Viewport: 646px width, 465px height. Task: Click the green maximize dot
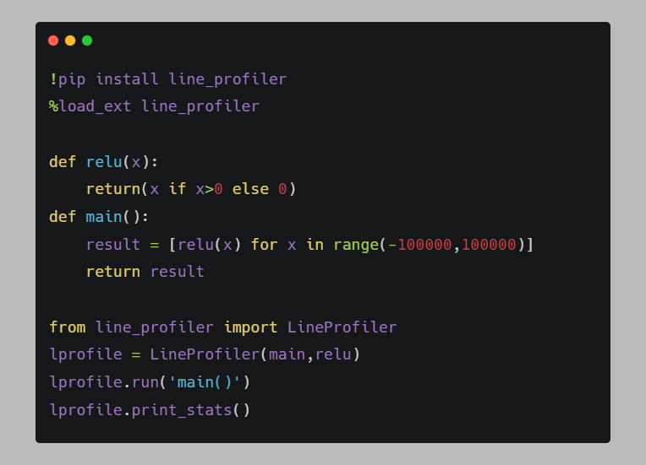[87, 41]
